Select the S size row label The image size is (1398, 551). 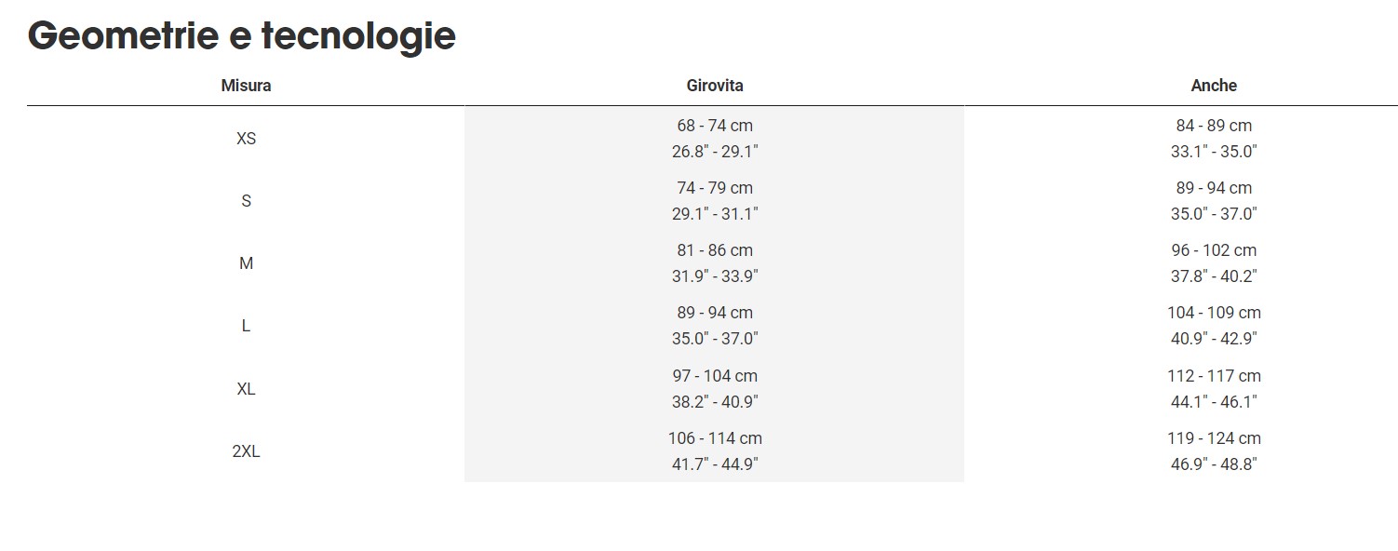(x=246, y=201)
